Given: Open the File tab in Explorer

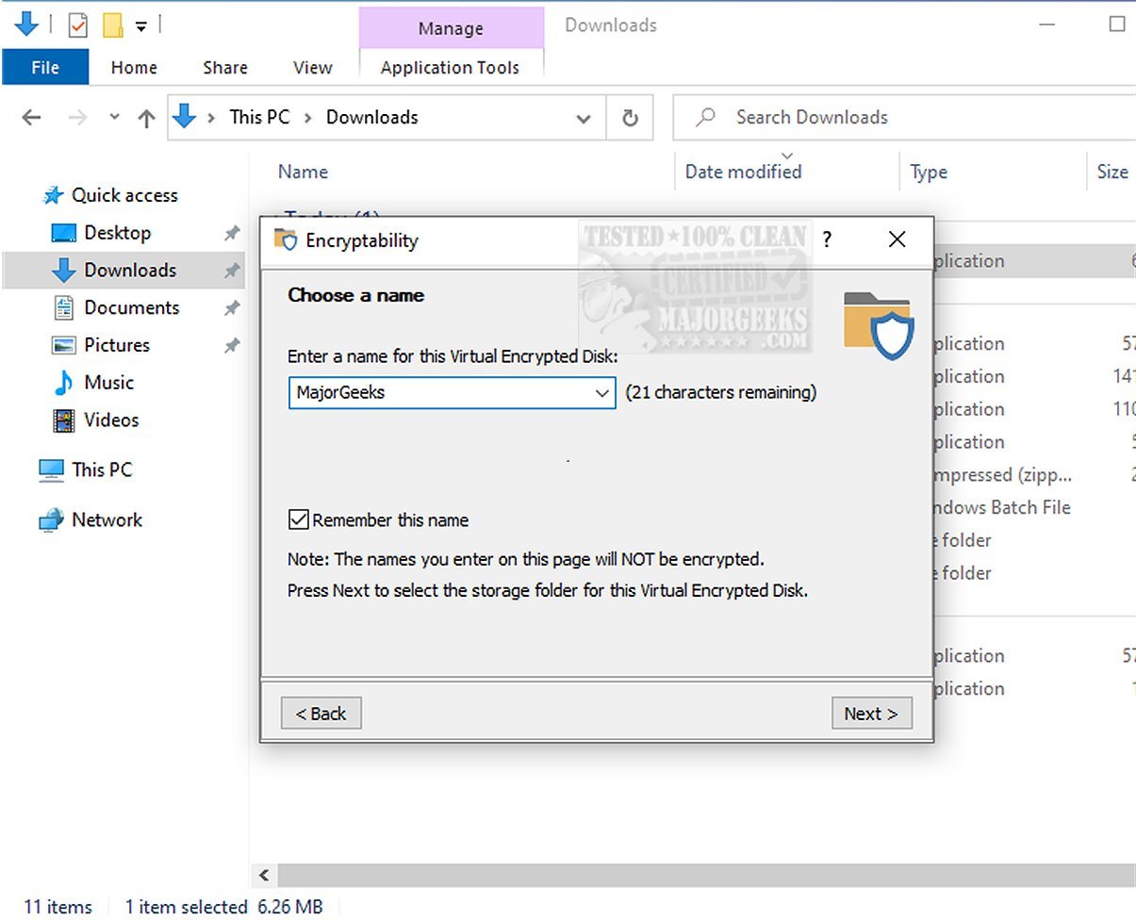Looking at the screenshot, I should [x=45, y=67].
